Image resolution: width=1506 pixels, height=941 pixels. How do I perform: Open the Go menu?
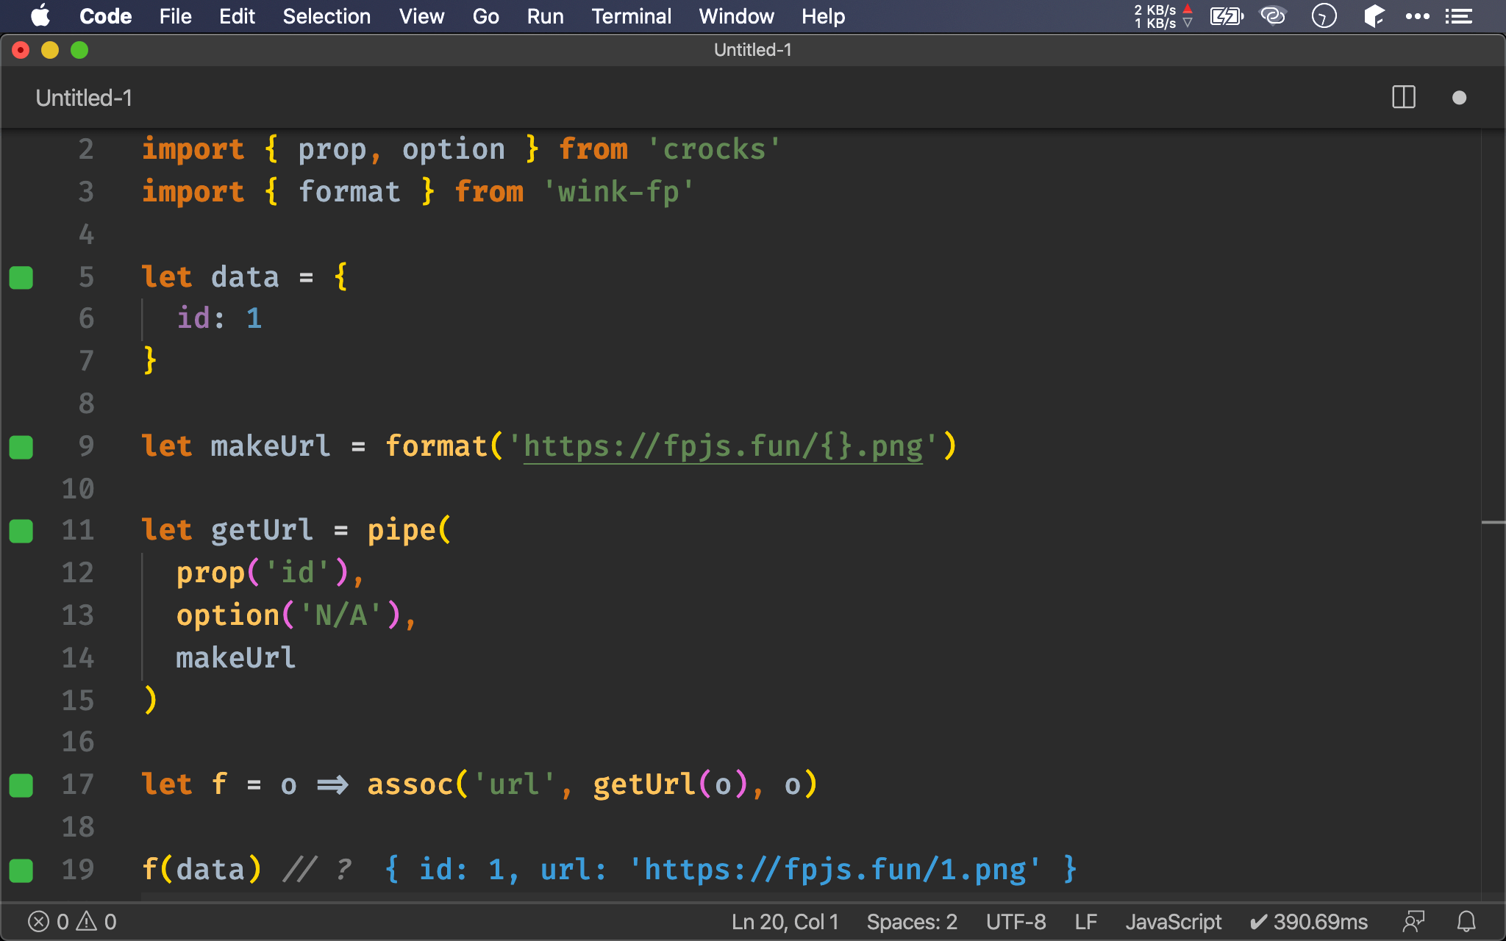click(x=485, y=16)
